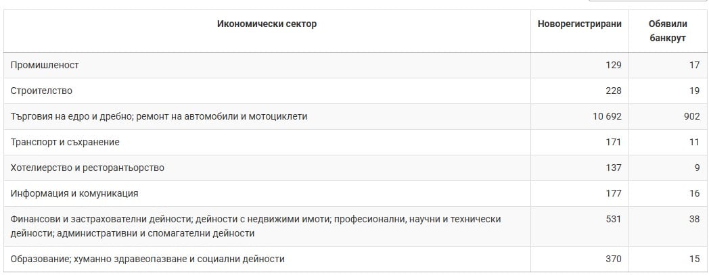Select the "Строителство" sector cell

pyautogui.click(x=41, y=91)
